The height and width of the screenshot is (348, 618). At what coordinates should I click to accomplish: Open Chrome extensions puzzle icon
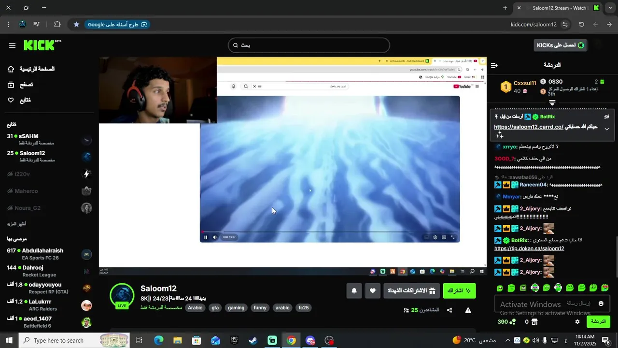pyautogui.click(x=57, y=24)
